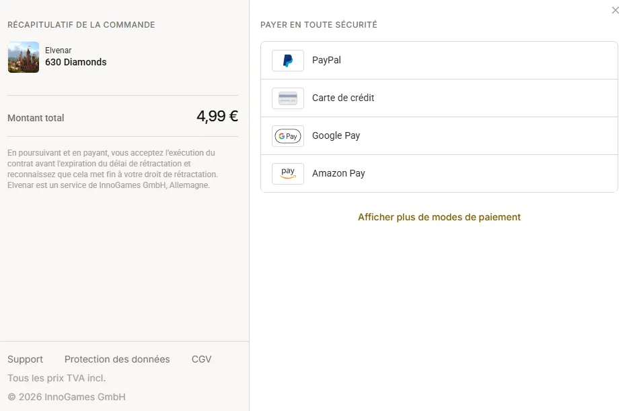Open the Elvenar game thumbnail
The image size is (625, 411).
[24, 57]
